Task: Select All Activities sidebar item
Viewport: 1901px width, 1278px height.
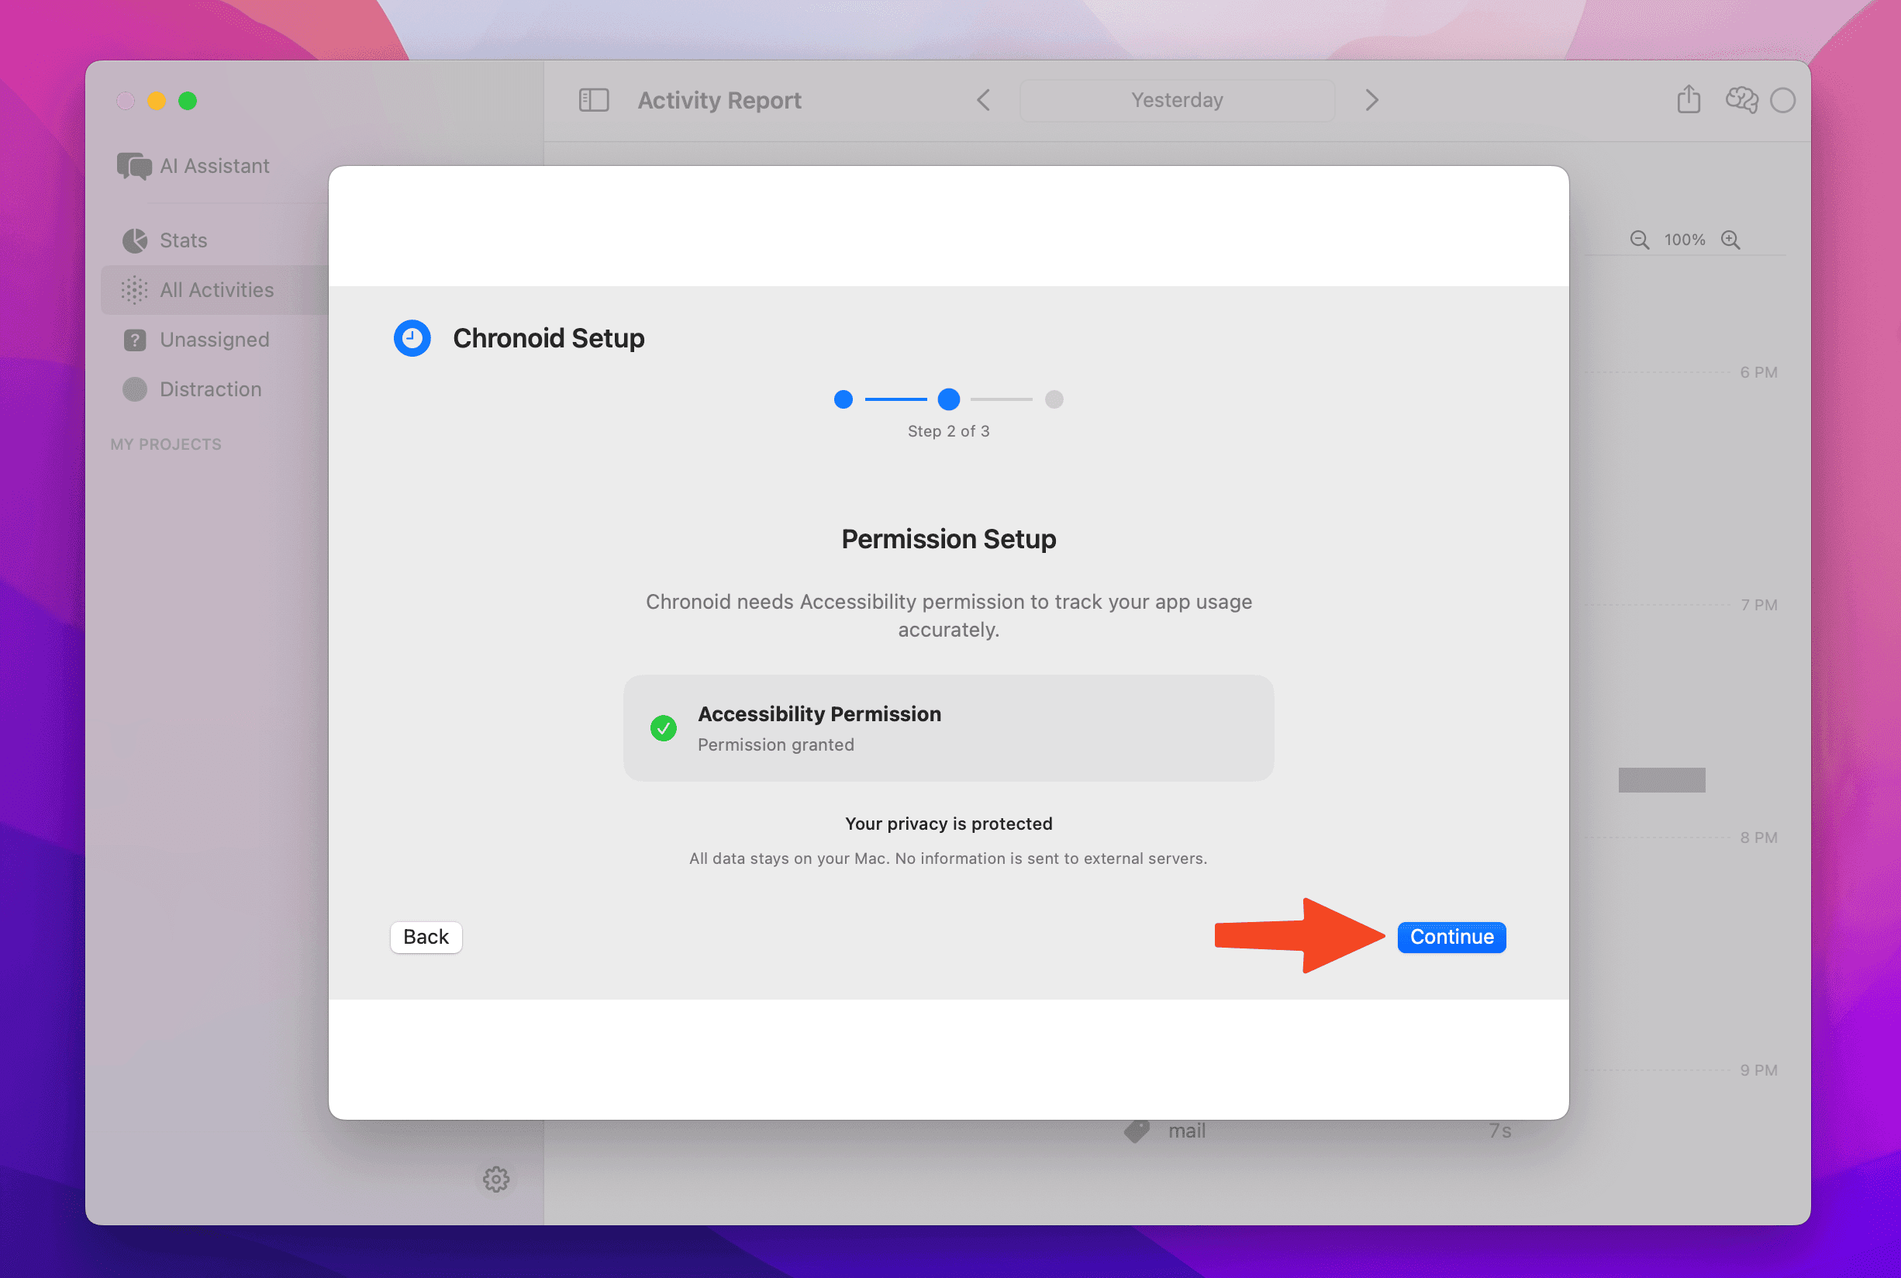Action: [x=216, y=290]
